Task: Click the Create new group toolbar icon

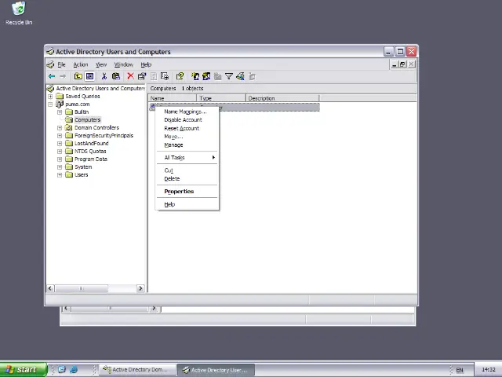Action: point(206,76)
